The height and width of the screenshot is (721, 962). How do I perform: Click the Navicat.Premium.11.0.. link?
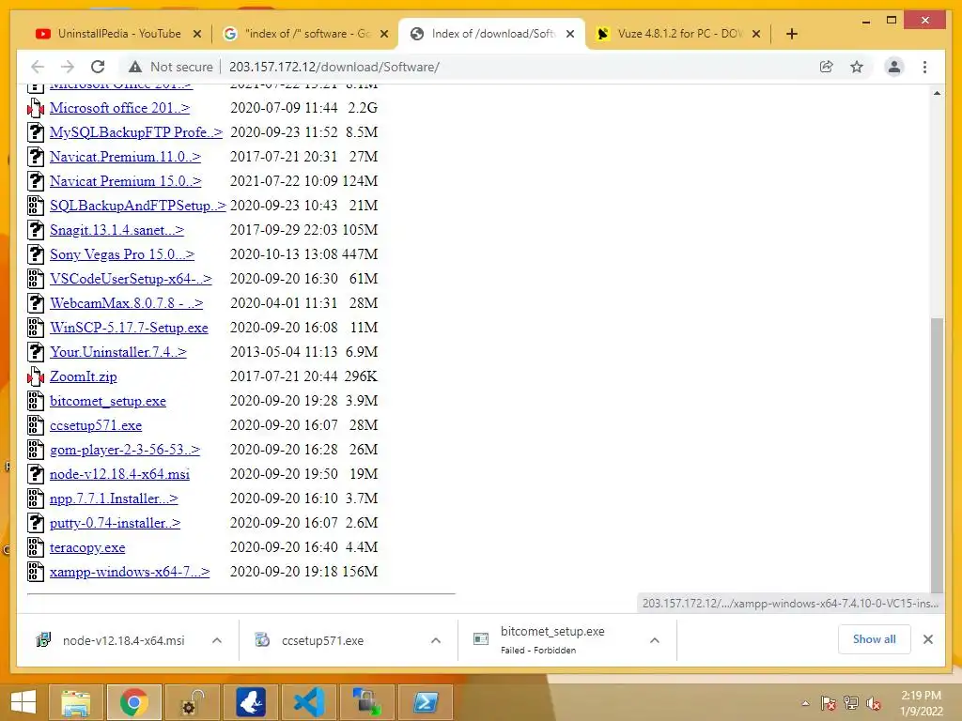tap(125, 157)
